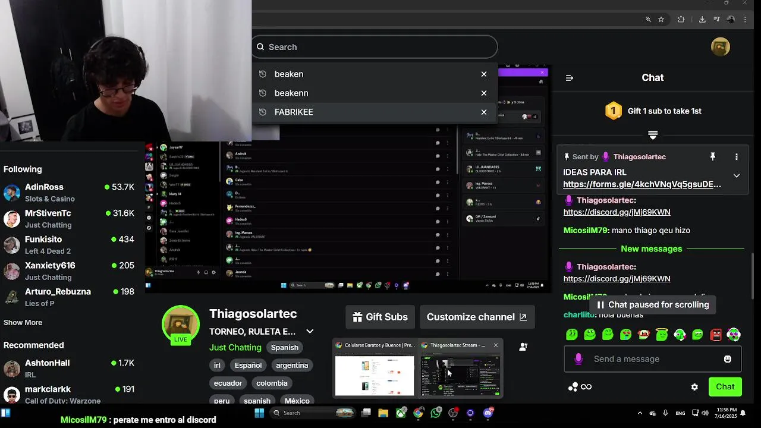Collapse the chat panel arrow icon
The width and height of the screenshot is (761, 428).
[x=569, y=78]
